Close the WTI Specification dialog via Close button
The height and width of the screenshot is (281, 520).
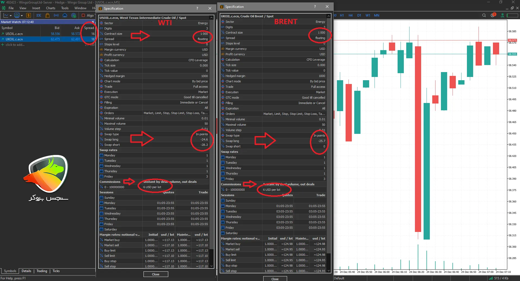(156, 274)
